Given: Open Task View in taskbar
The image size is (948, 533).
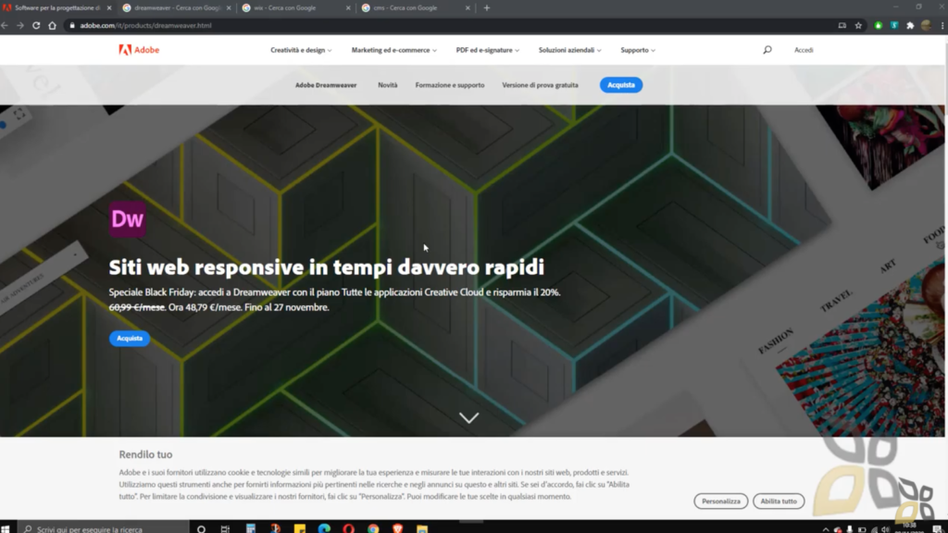Looking at the screenshot, I should click(x=226, y=528).
